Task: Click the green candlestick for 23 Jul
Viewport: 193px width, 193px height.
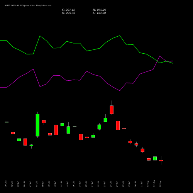Action: (105, 120)
